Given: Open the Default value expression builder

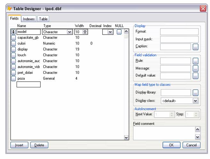Looking at the screenshot, I should [195, 76].
